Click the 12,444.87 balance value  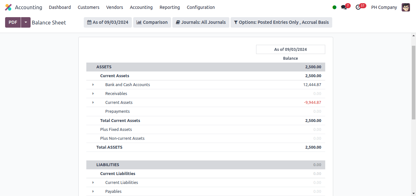[312, 85]
